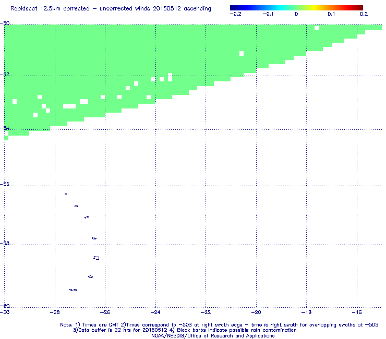
Task: Click longitude axis label '-18'
Action: (306, 312)
